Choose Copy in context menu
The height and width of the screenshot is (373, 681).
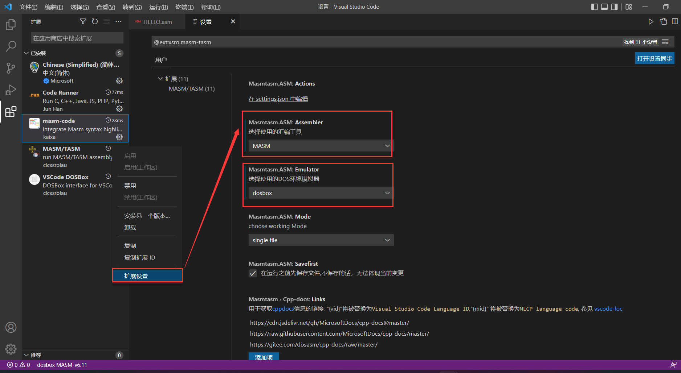[147, 246]
